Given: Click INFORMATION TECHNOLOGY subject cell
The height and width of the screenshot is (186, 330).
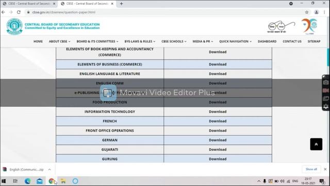Looking at the screenshot, I should [x=110, y=112].
